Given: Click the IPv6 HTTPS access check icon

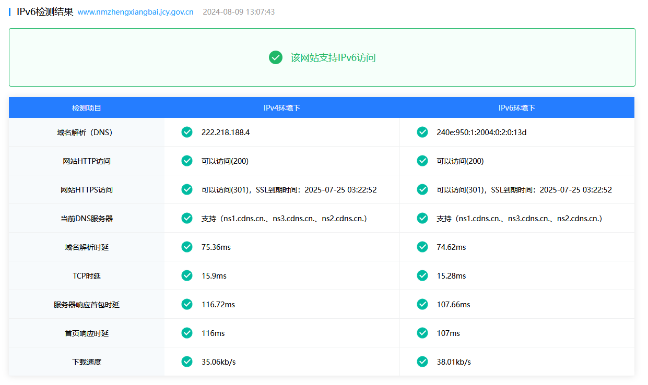Looking at the screenshot, I should coord(422,189).
